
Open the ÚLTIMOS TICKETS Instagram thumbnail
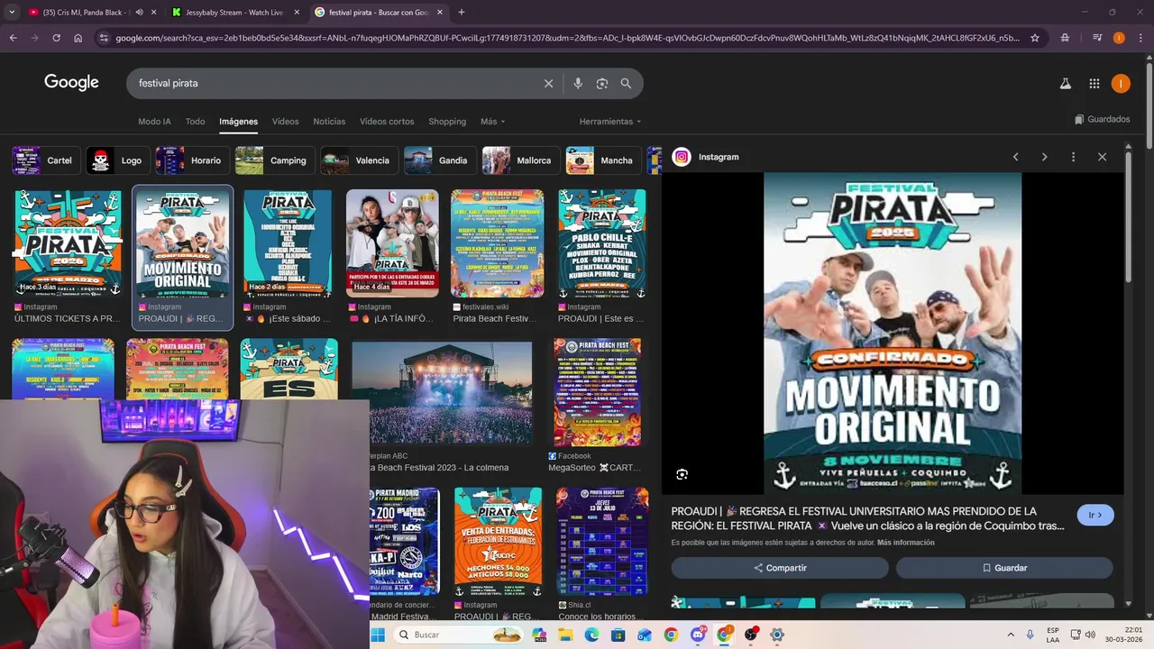click(68, 243)
